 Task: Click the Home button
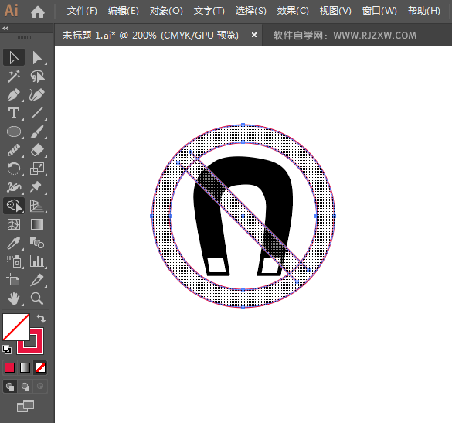(x=38, y=12)
